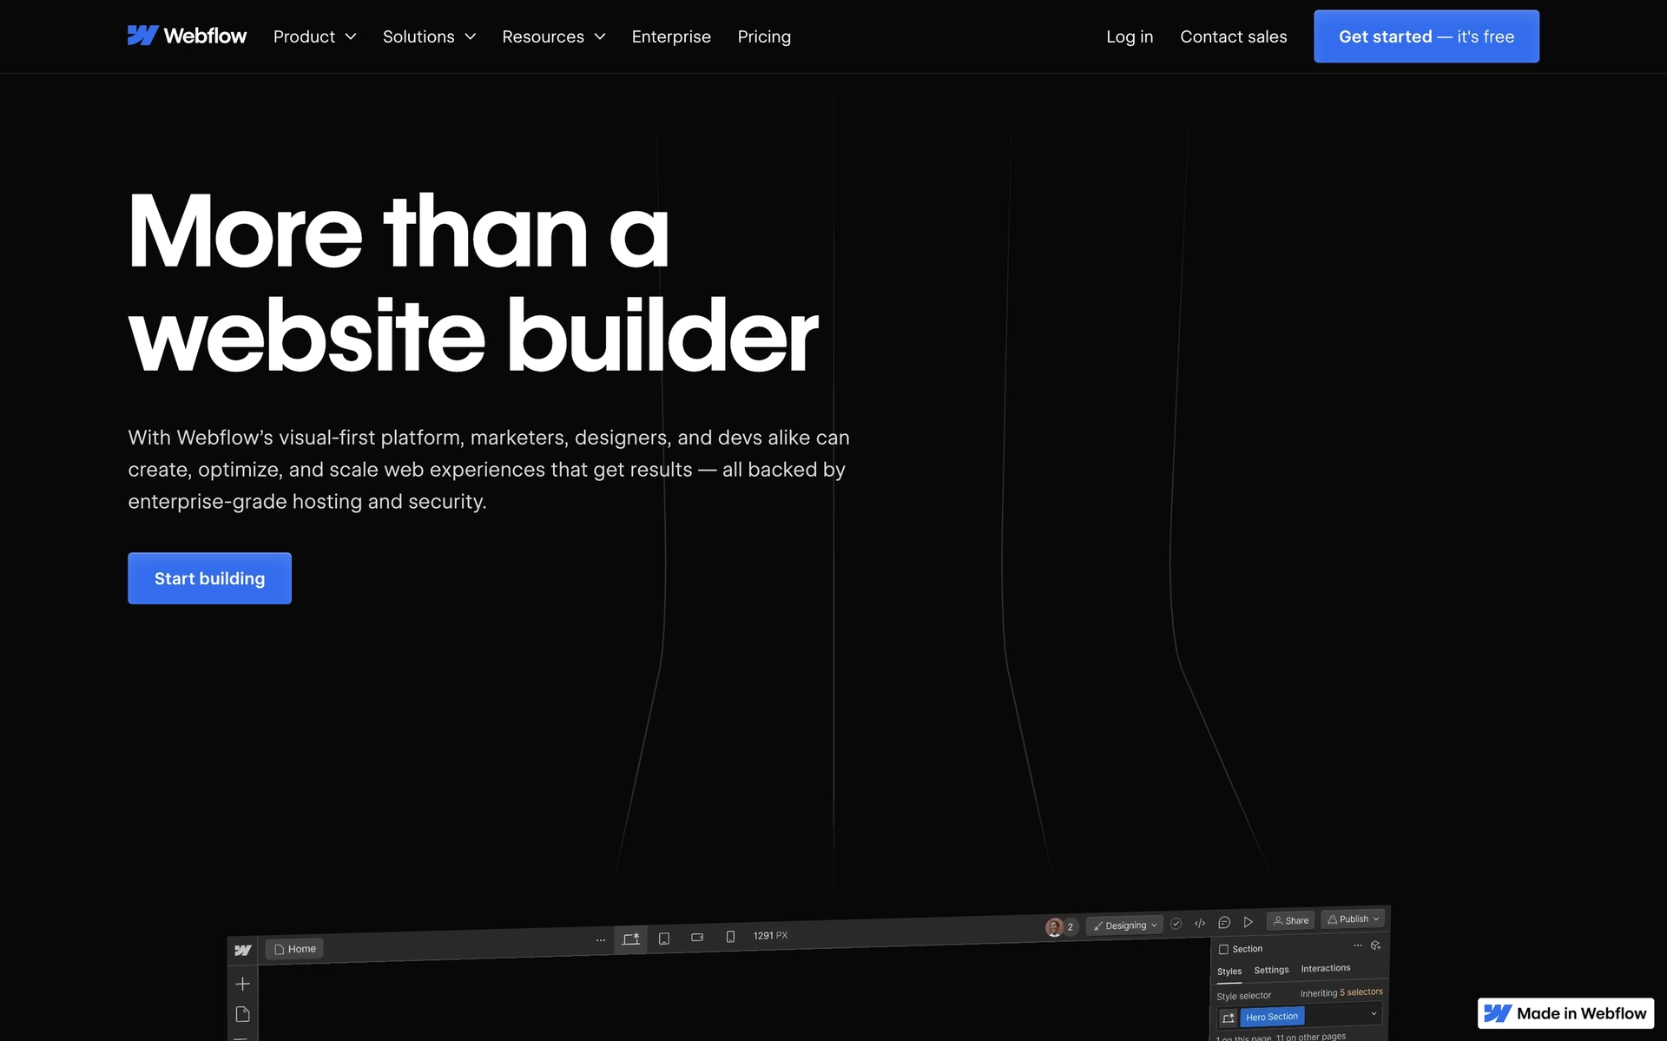
Task: Expand the style selector dropdown chevron
Action: coord(1374,1013)
